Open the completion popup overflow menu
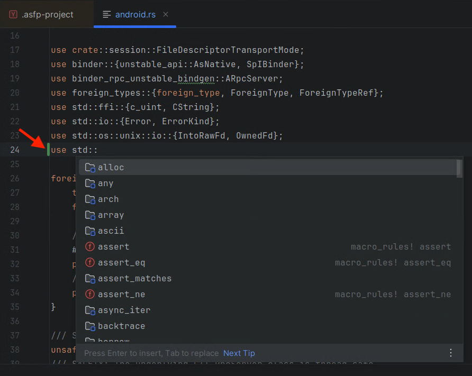 pyautogui.click(x=451, y=353)
